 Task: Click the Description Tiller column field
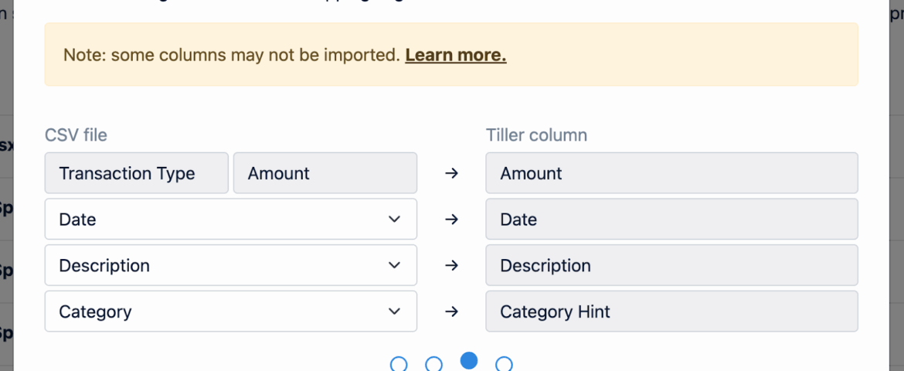pyautogui.click(x=671, y=266)
